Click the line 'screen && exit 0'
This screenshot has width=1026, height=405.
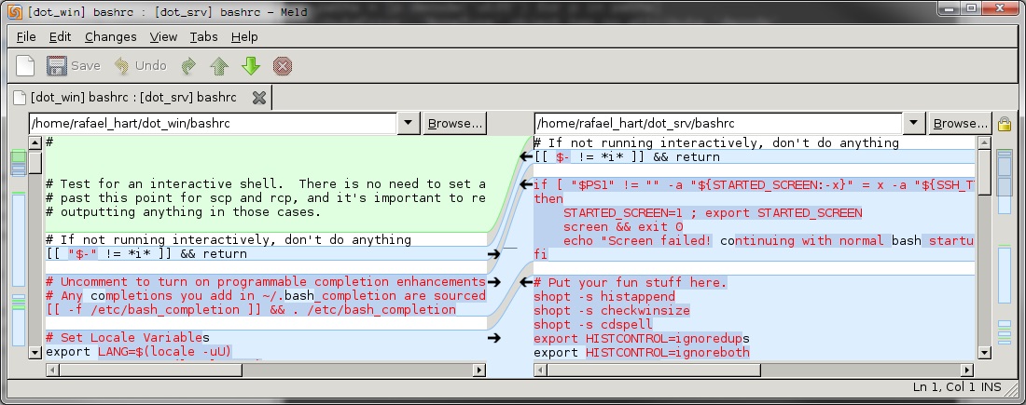(x=623, y=226)
